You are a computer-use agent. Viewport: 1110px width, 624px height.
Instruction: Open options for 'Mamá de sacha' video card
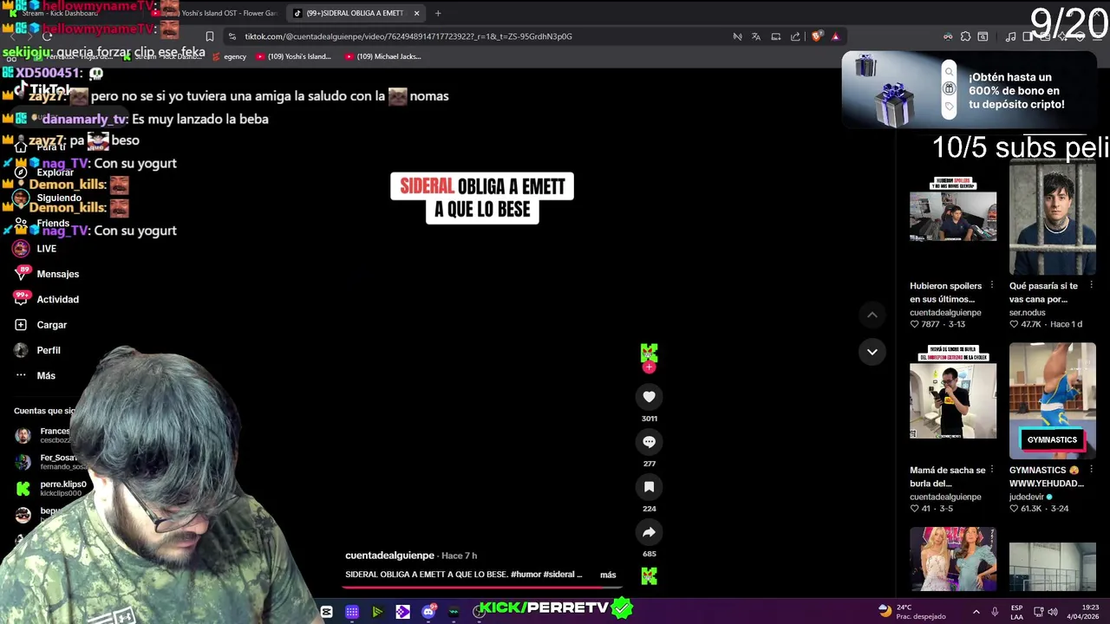[992, 470]
